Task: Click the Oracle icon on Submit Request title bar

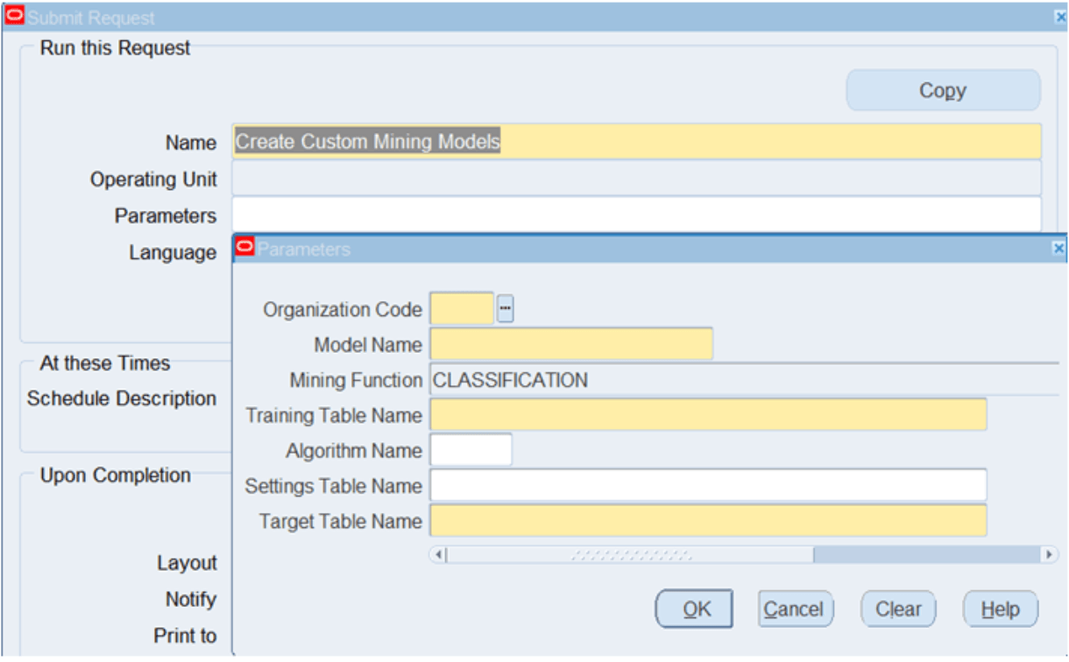Action: coord(14,15)
